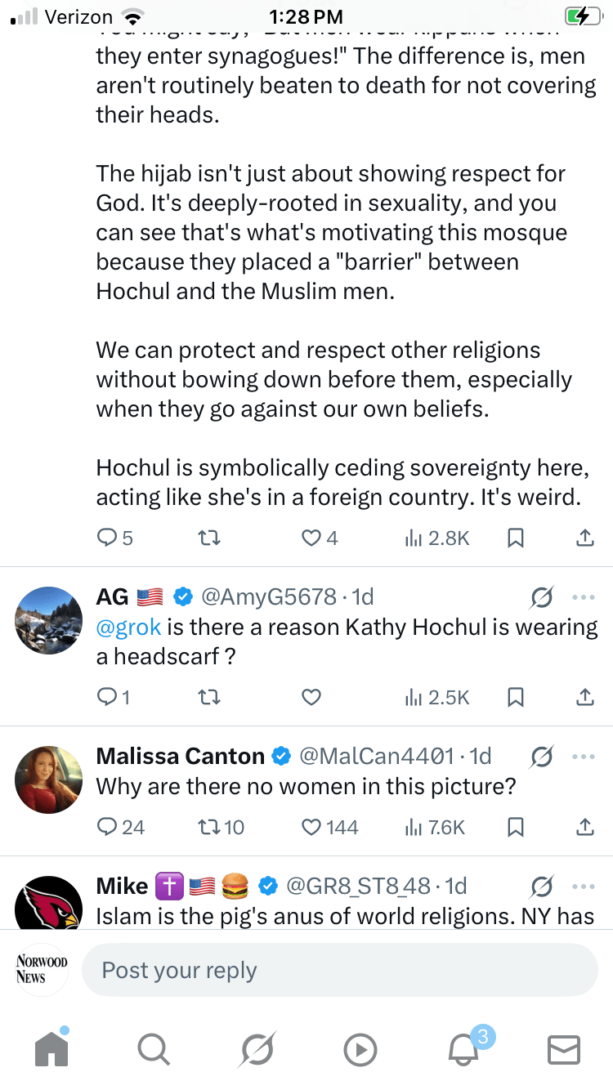Open more options on AG's tweet
613x1090 pixels.
tap(584, 597)
